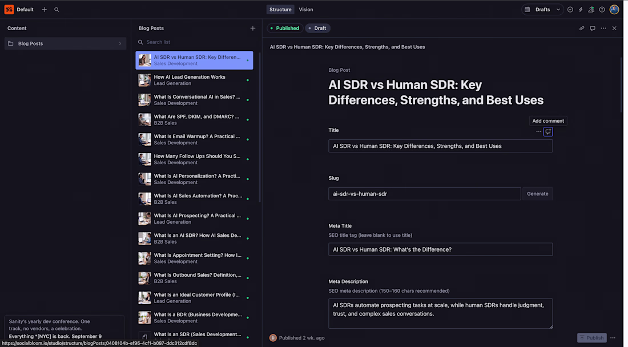Click the Meta Title input field
The height and width of the screenshot is (347, 628).
coord(441,249)
